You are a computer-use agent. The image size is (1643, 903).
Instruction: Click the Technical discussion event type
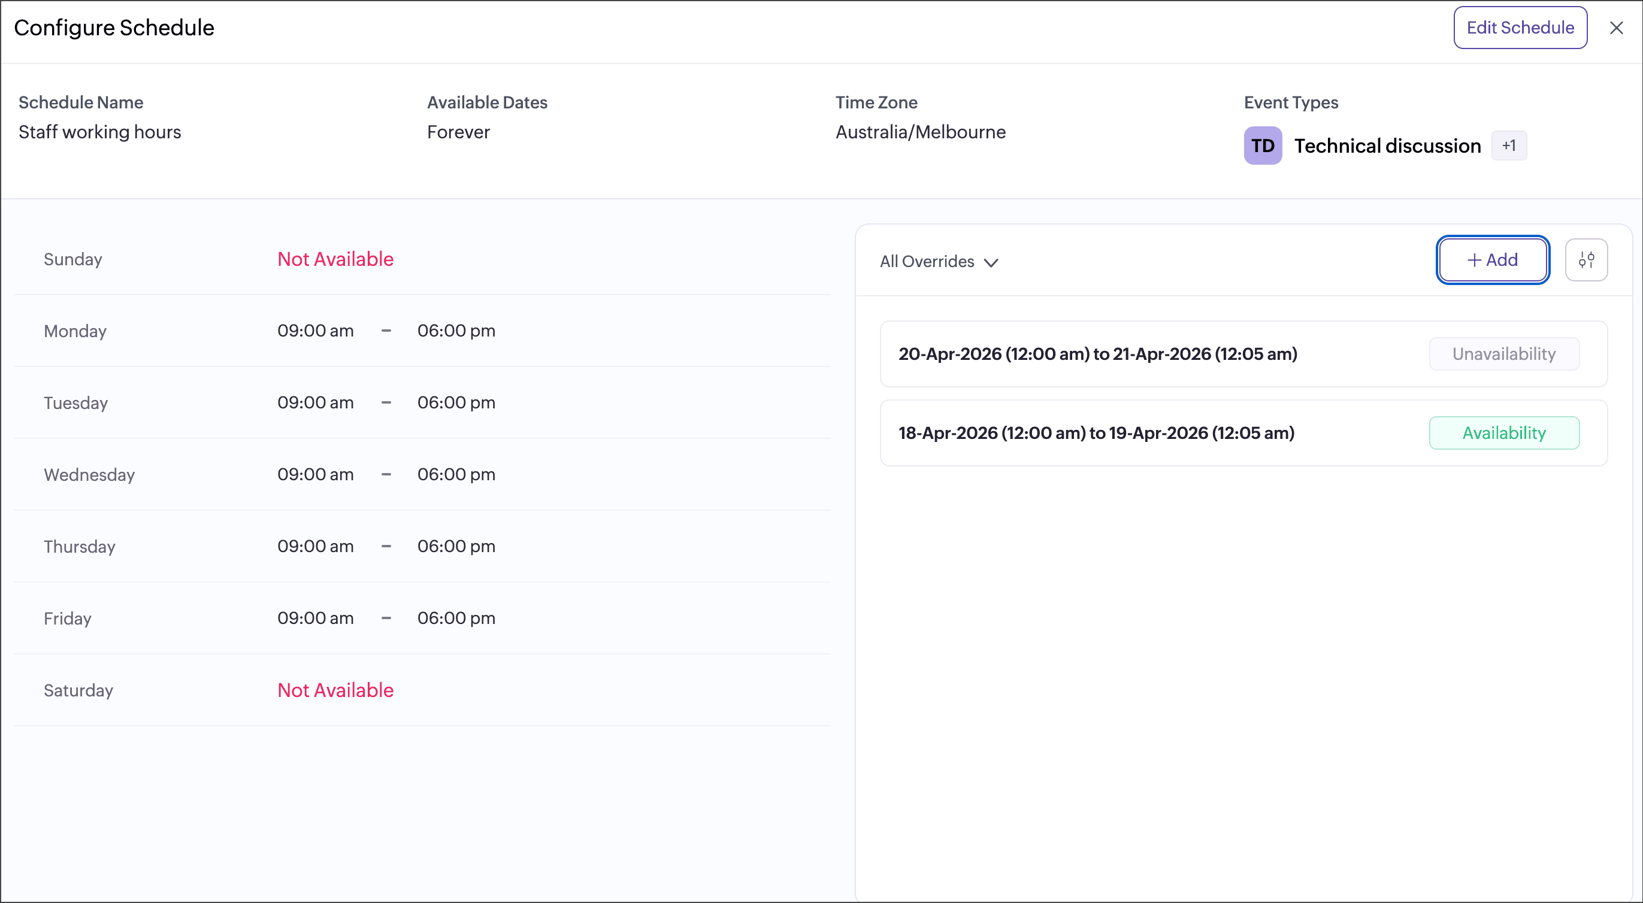pyautogui.click(x=1387, y=146)
